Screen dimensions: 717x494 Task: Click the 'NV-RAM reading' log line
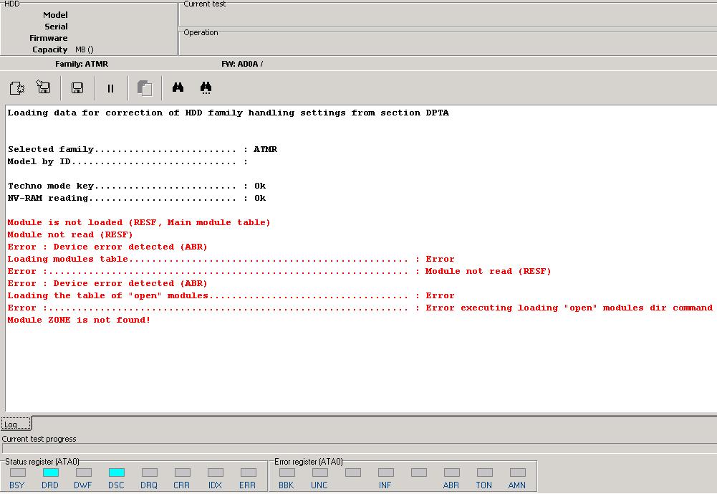pyautogui.click(x=137, y=198)
